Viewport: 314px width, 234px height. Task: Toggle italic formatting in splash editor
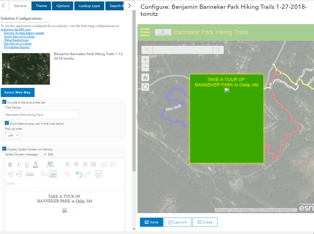coord(18,165)
